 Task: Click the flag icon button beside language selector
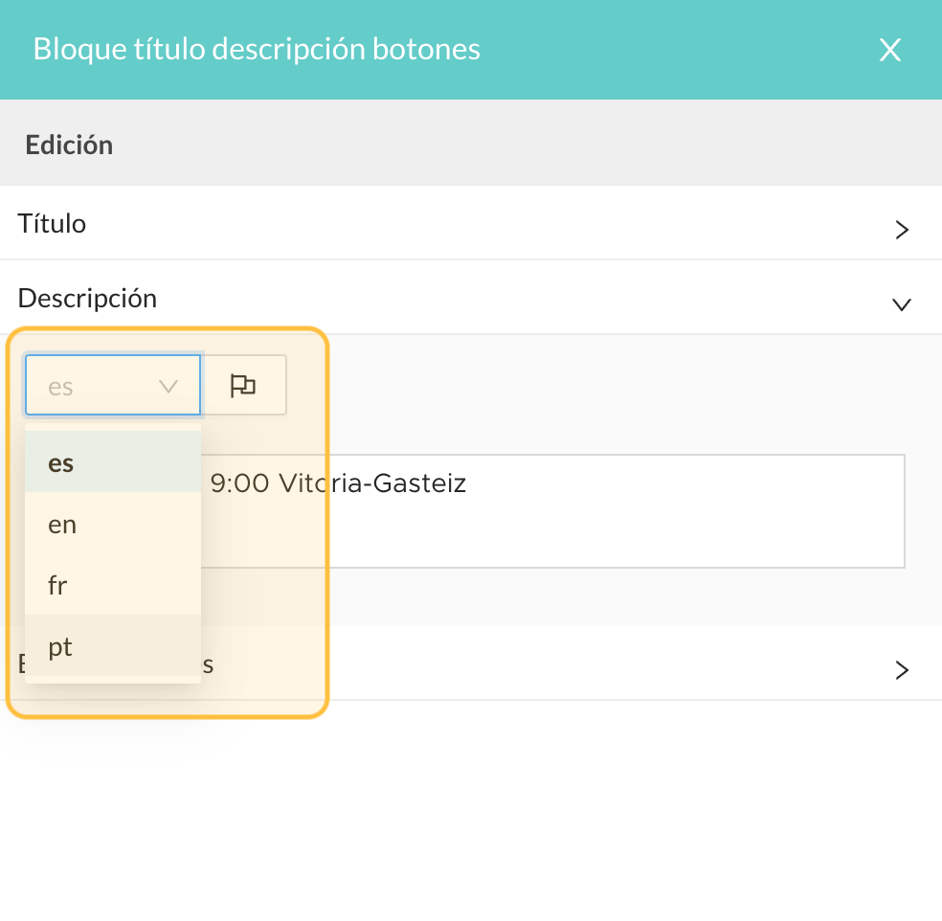click(243, 385)
